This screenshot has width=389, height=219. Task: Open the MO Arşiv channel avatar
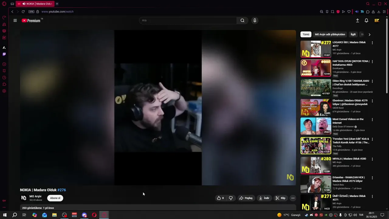pos(24,198)
